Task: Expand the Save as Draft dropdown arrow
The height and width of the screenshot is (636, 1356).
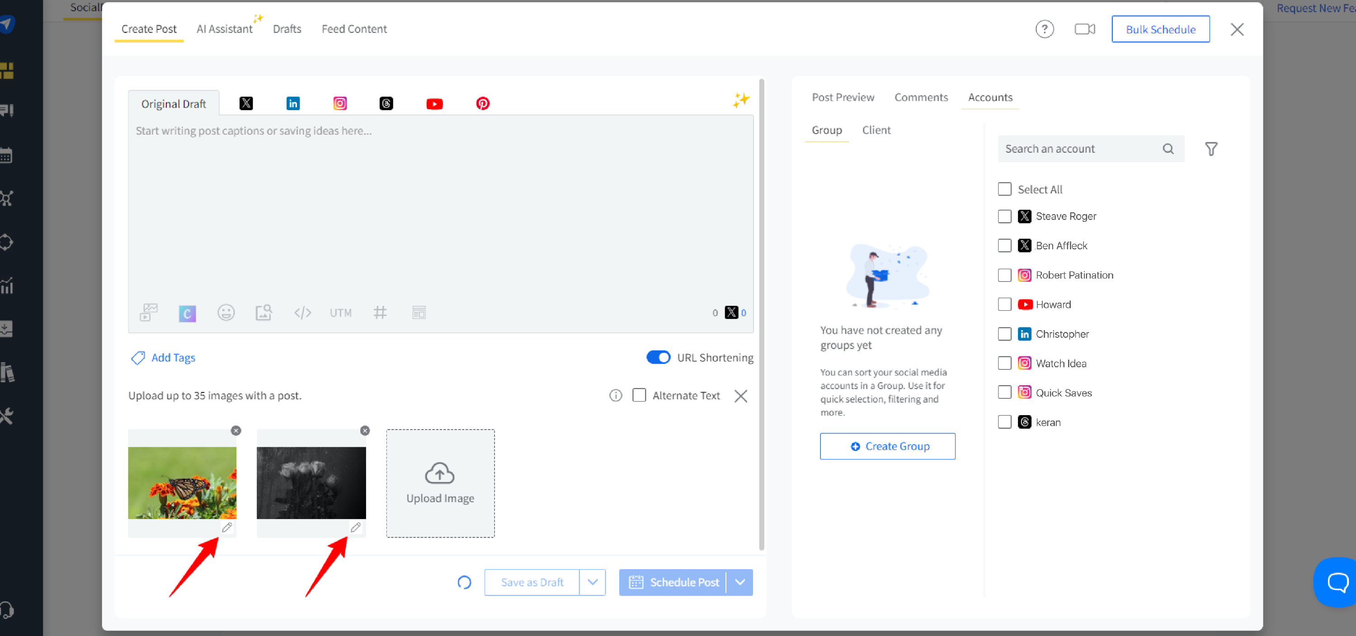Action: point(592,582)
